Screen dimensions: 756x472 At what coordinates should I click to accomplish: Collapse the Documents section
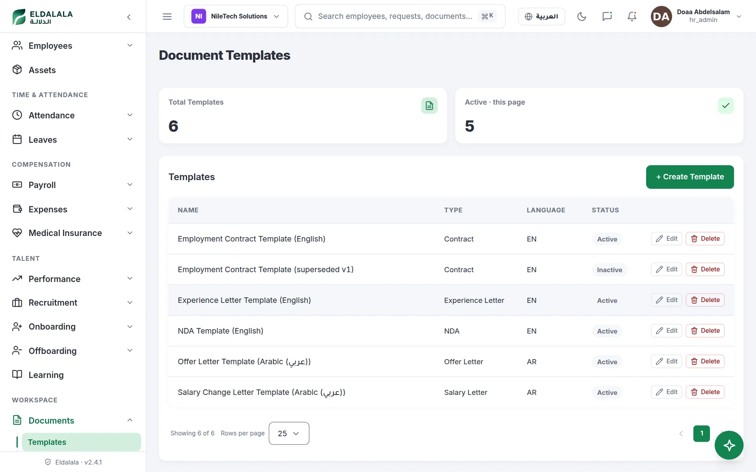(73, 420)
